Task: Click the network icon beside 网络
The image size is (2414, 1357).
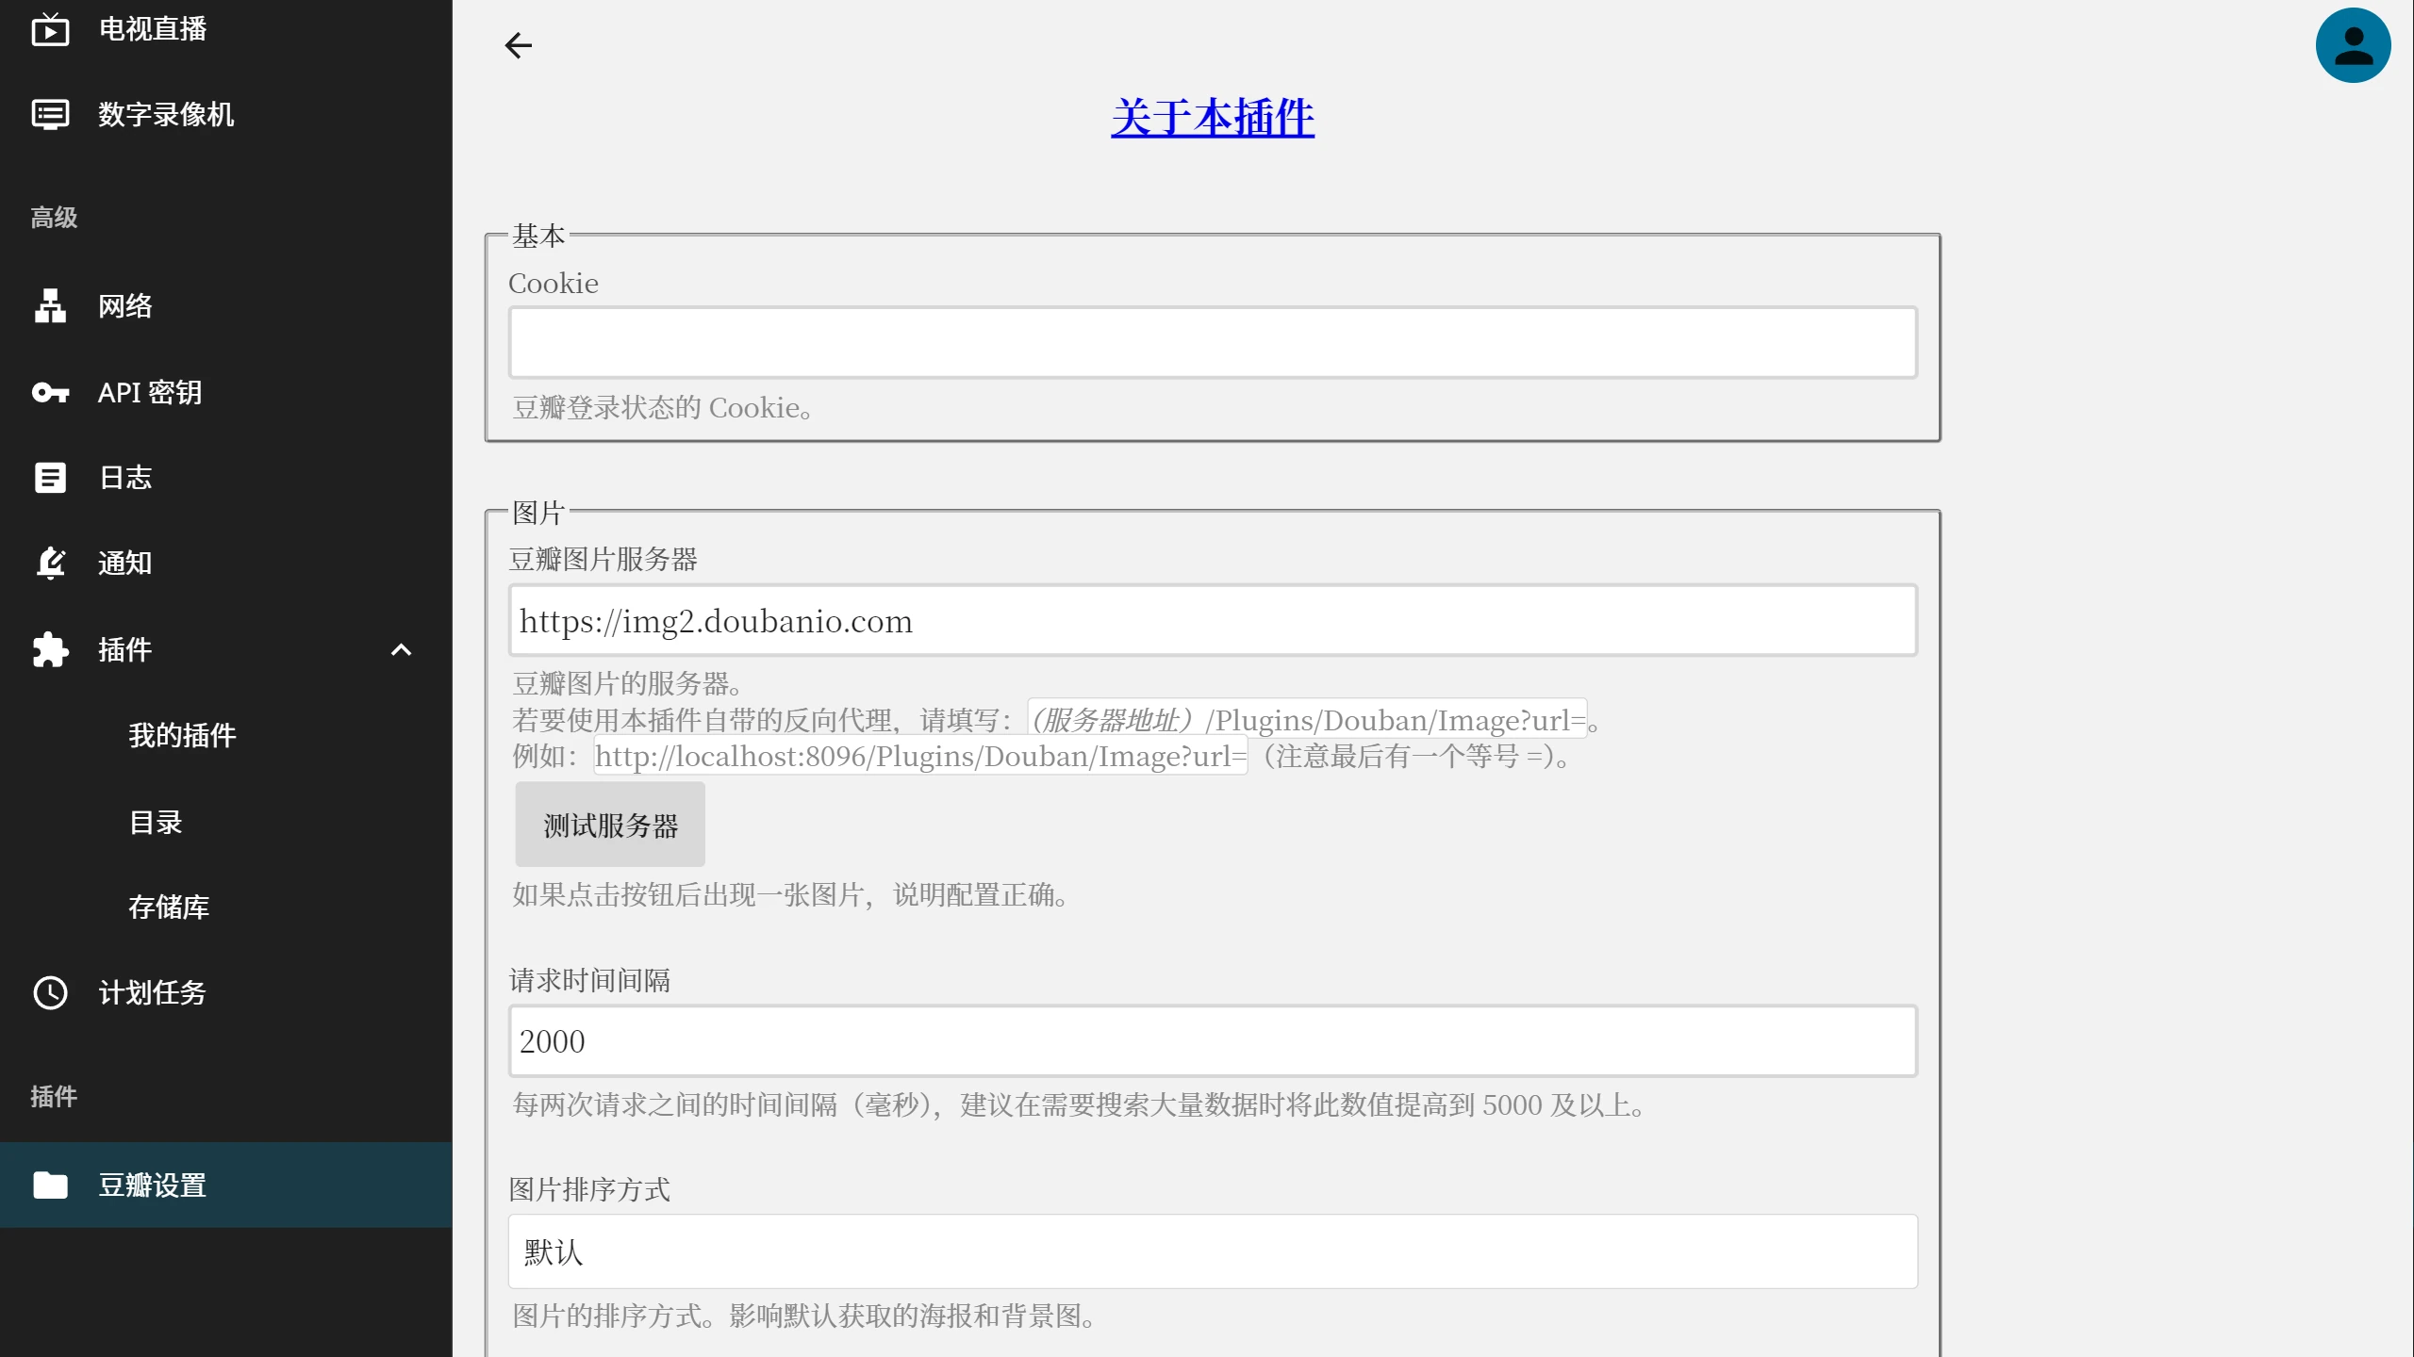Action: point(50,306)
